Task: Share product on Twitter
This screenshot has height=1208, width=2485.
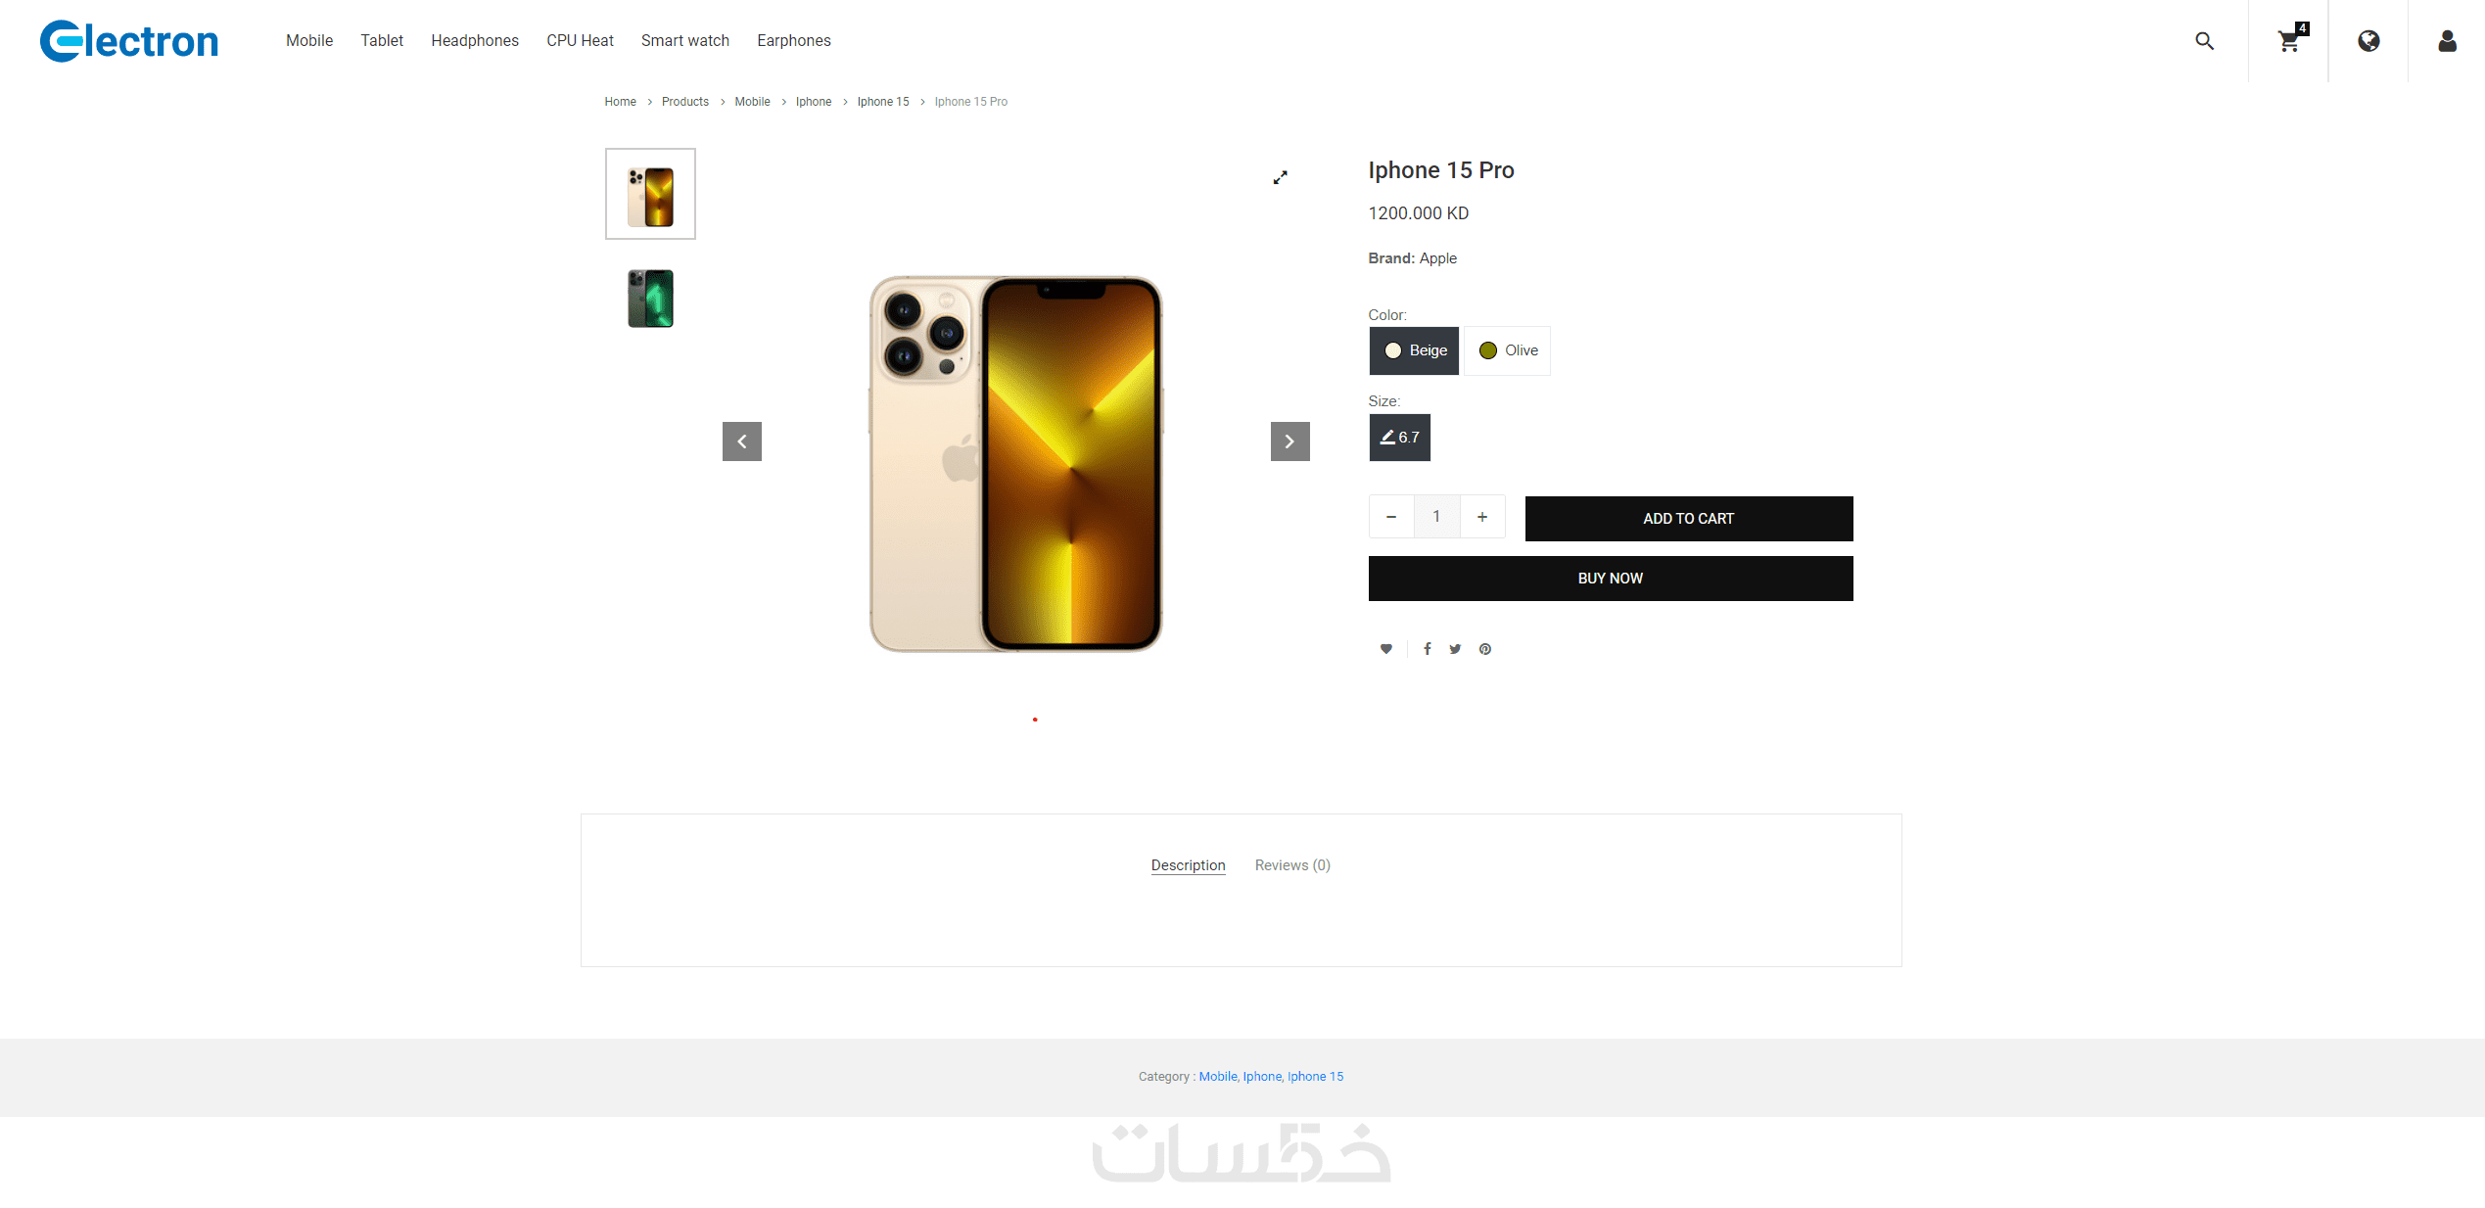Action: (1455, 649)
